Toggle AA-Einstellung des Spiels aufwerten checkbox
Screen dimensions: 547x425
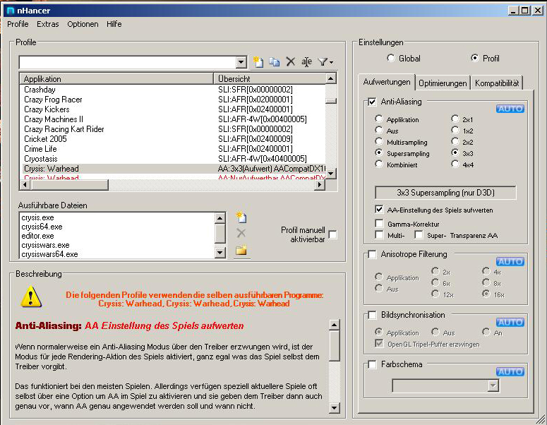[379, 210]
